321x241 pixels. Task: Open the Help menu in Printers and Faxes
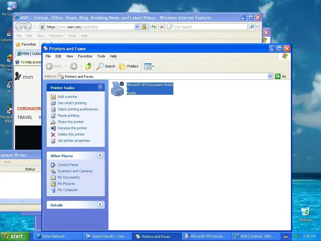click(113, 56)
